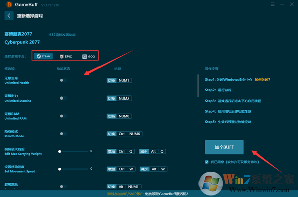Viewport: 298px width, 197px height.
Task: Click the back arrow icon
Action: (x=9, y=16)
